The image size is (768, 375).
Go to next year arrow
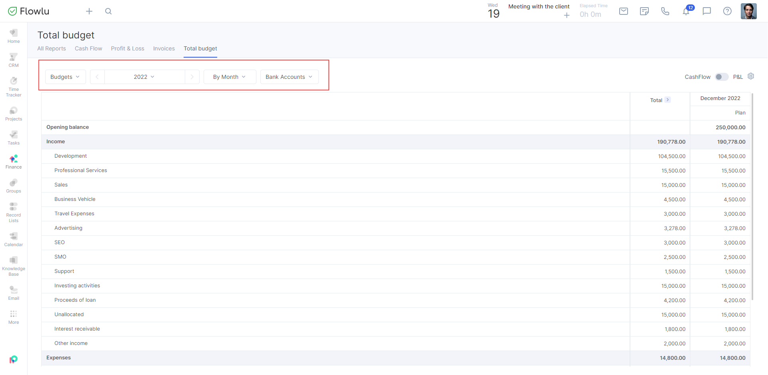click(x=192, y=77)
